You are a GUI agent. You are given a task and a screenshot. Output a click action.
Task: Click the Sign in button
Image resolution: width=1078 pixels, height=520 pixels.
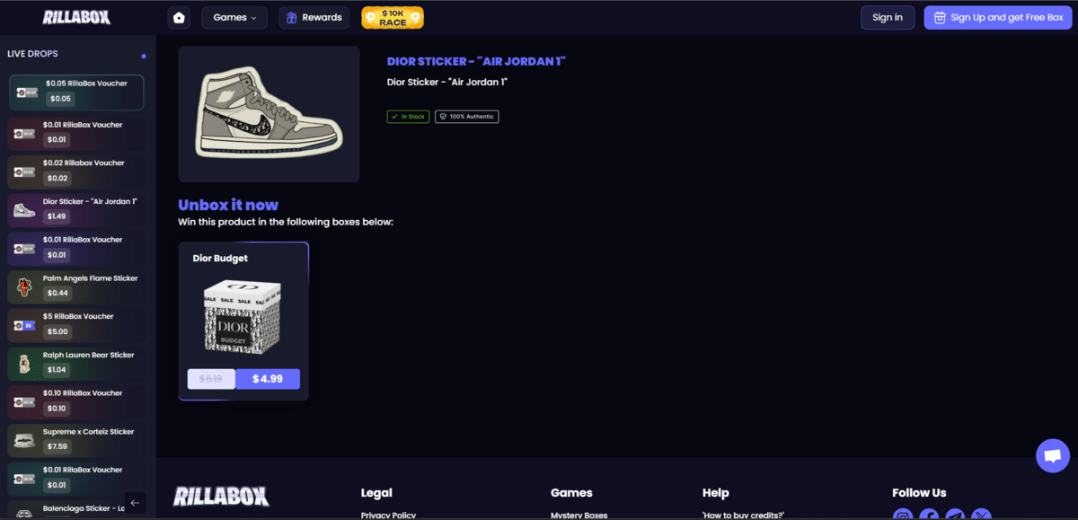coord(887,18)
